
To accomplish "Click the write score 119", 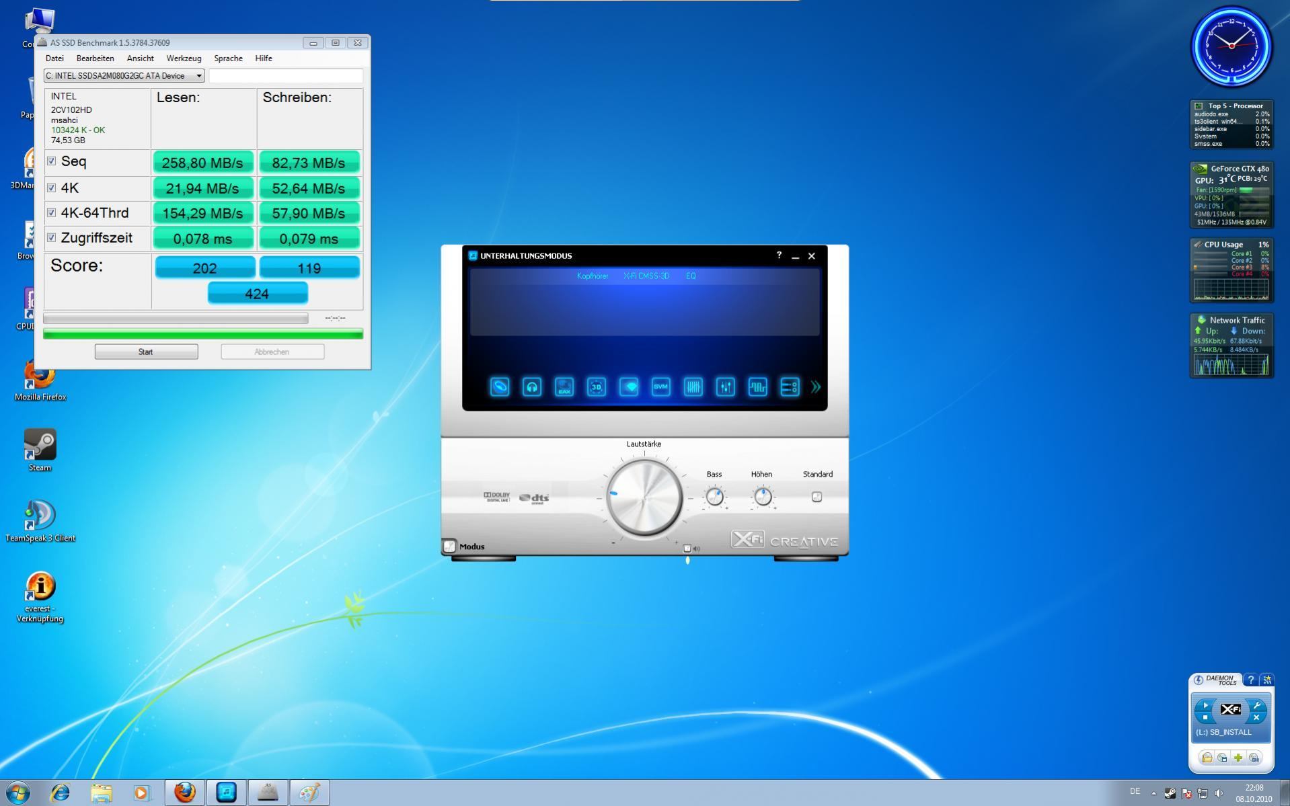I will coord(309,268).
